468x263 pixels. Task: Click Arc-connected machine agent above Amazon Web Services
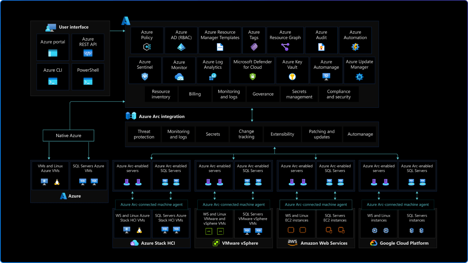click(x=316, y=205)
